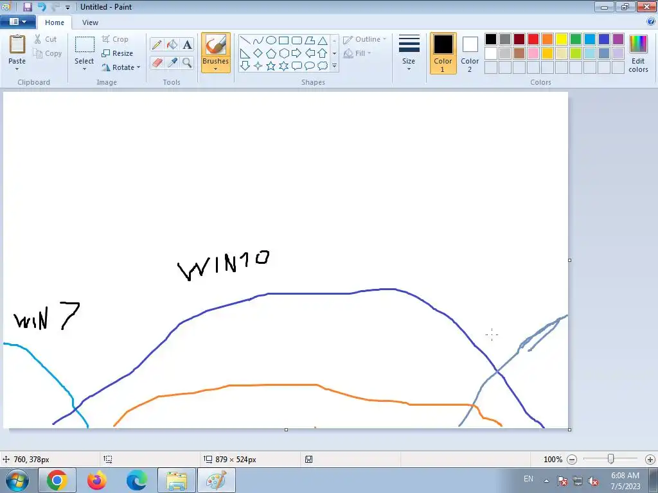Choose the Curve shape
The width and height of the screenshot is (658, 493).
[x=258, y=40]
